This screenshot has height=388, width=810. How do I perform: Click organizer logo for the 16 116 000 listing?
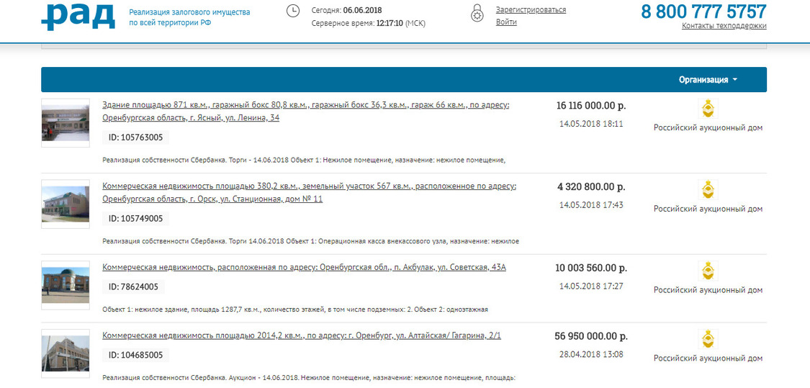pyautogui.click(x=708, y=109)
